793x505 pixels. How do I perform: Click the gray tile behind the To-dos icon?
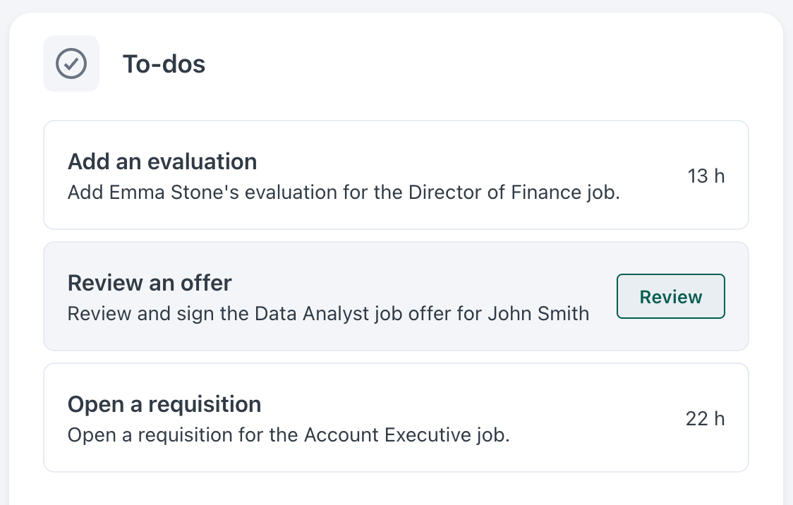71,63
